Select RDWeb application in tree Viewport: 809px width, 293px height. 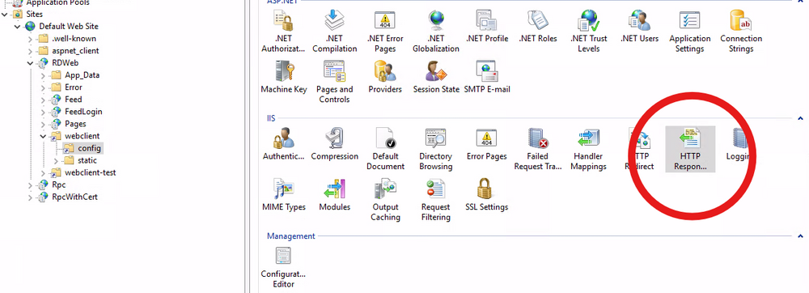coord(65,63)
